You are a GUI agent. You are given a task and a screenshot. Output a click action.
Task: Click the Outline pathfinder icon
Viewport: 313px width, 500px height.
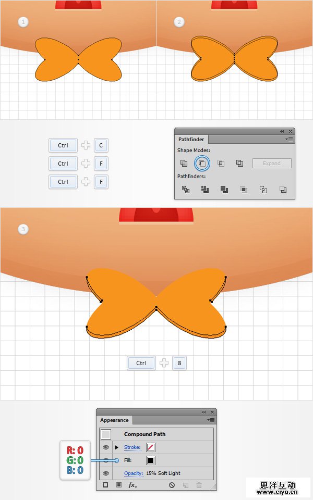(x=263, y=190)
